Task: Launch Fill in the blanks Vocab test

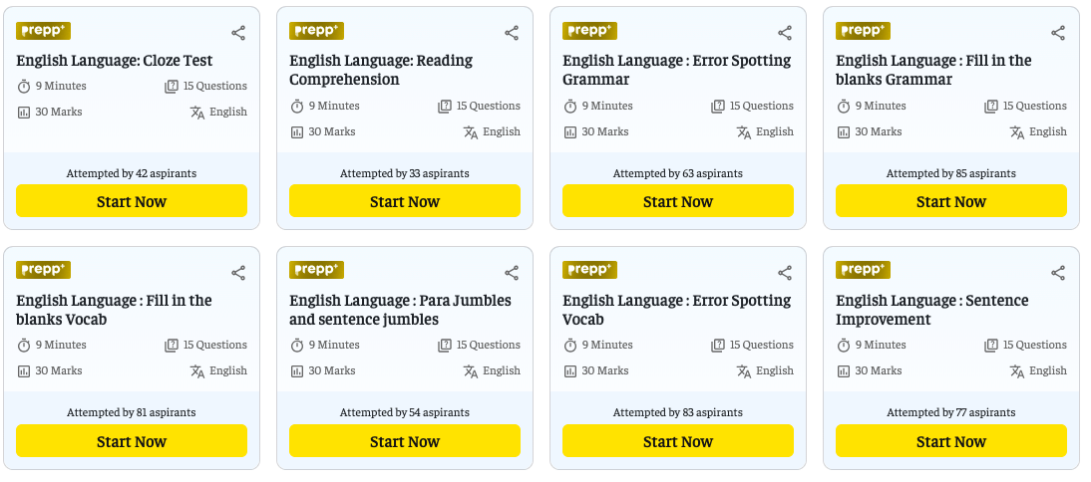Action: point(132,441)
